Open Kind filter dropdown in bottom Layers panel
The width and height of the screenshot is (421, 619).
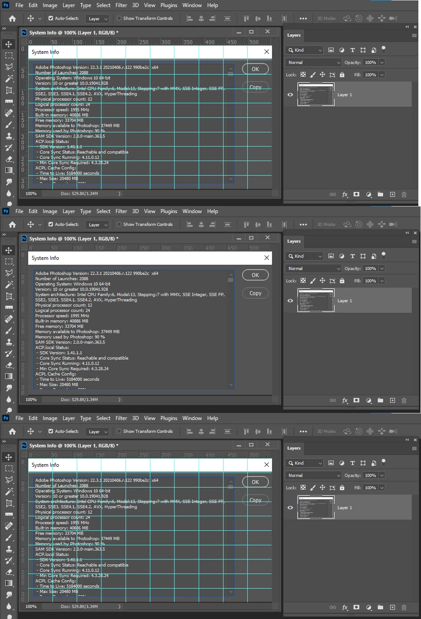pos(305,463)
